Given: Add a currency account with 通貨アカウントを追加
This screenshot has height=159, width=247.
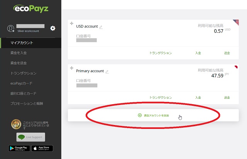Looking at the screenshot, I should [154, 115].
